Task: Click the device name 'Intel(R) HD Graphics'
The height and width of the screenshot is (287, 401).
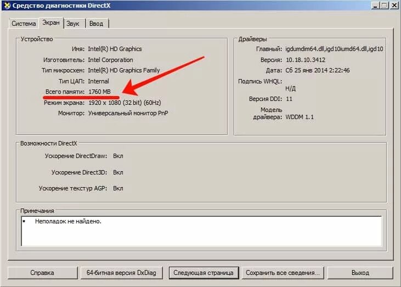Action: (115, 49)
